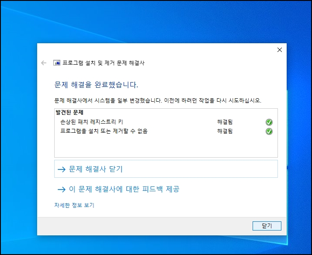Click the troubleshooter program icon beside title
Image resolution: width=312 pixels, height=255 pixels.
tap(57, 63)
